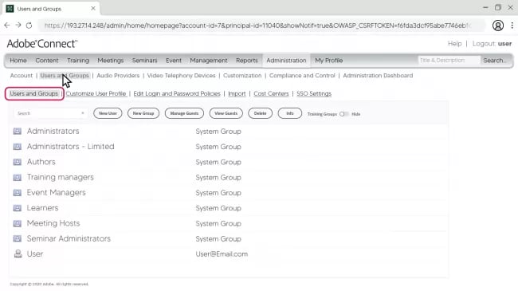Open the Customization link
518x291 pixels.
click(x=242, y=76)
